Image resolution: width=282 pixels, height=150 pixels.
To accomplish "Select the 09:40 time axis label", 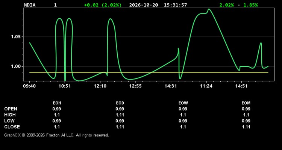I will coord(29,86).
